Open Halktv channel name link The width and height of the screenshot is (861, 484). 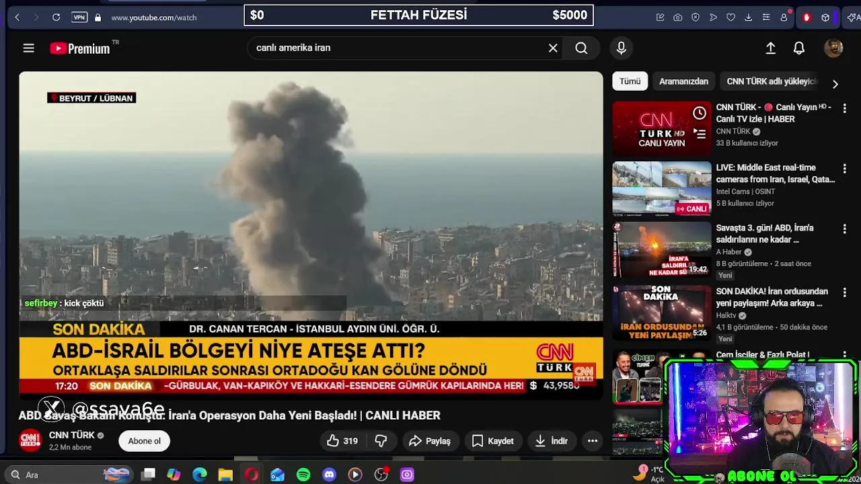click(x=726, y=315)
